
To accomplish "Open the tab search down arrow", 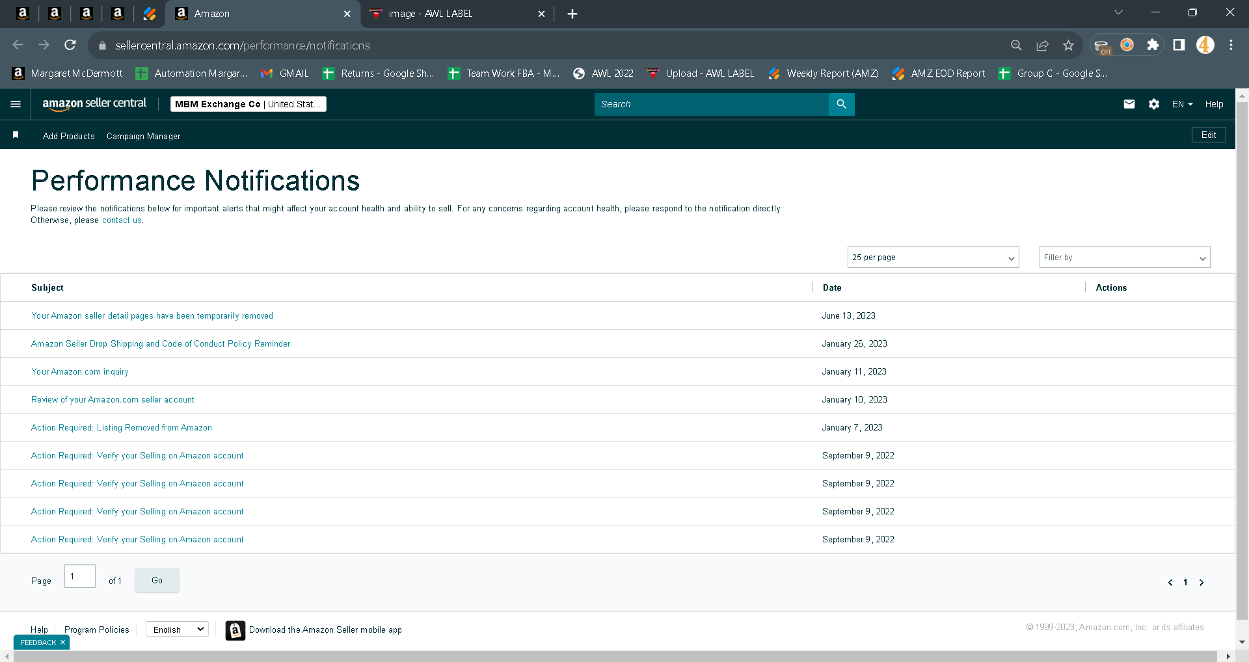I will click(x=1119, y=12).
